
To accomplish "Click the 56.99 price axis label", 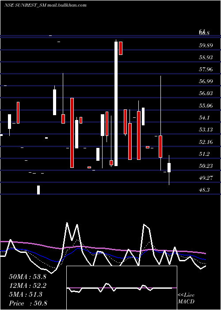I will [x=206, y=81].
